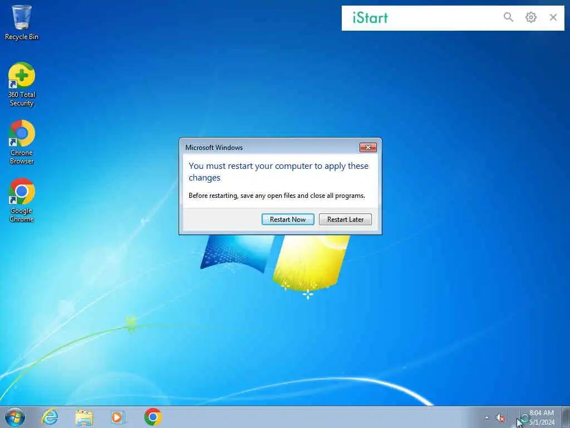Open the clock showing 8:04 AM
This screenshot has width=570, height=428.
(541, 417)
